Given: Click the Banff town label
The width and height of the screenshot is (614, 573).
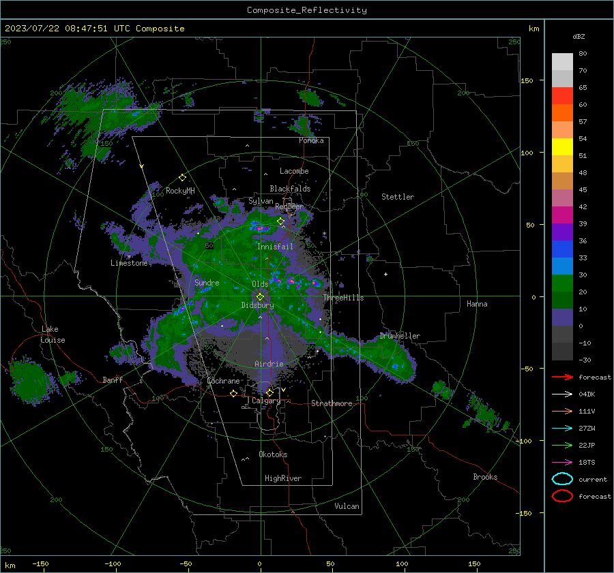Looking at the screenshot, I should 113,380.
